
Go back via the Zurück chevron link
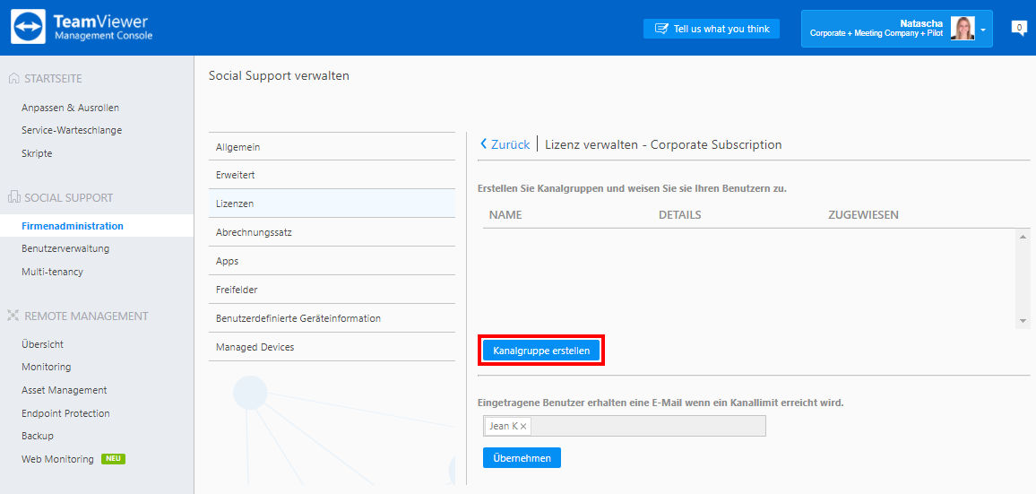pos(505,144)
